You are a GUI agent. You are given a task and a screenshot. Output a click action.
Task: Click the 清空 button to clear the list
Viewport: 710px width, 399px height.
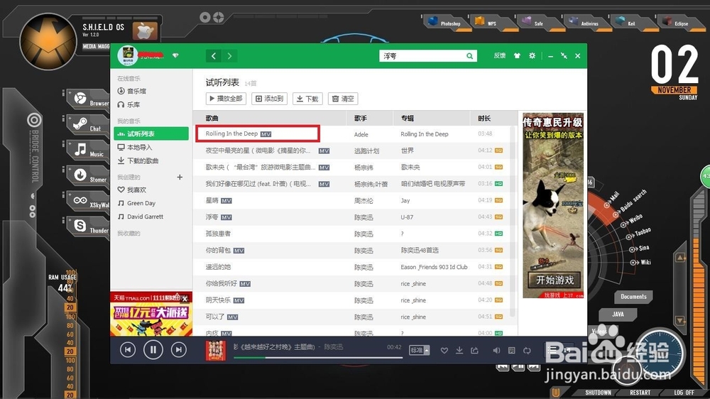pos(343,99)
